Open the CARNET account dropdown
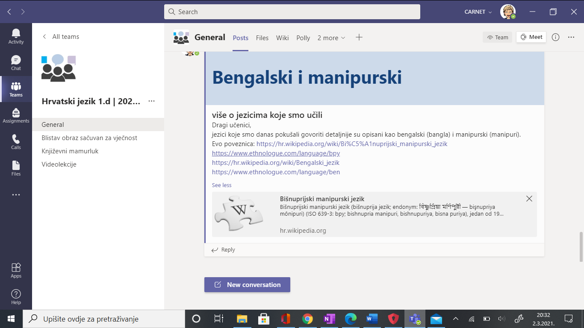Viewport: 584px width, 328px height. click(478, 12)
